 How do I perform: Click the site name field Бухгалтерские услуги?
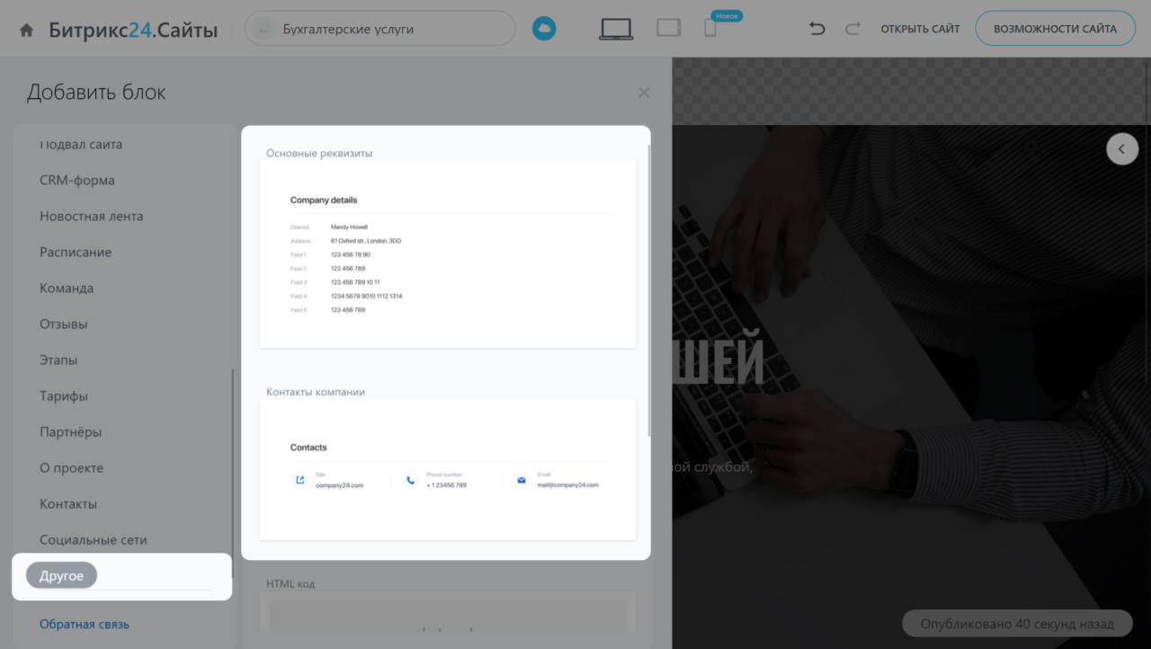380,29
